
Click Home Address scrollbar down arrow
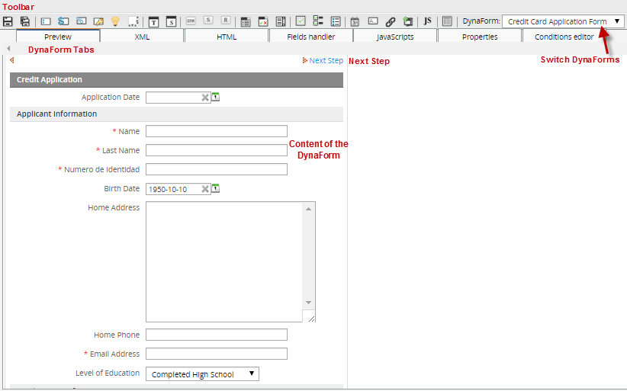309,303
